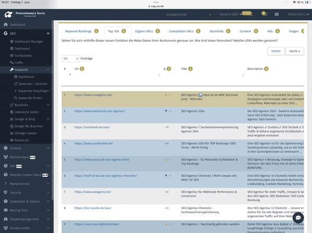Click the magnifier icon beside Keywords finden
Image resolution: width=312 pixels, height=233 pixels.
[x=16, y=98]
